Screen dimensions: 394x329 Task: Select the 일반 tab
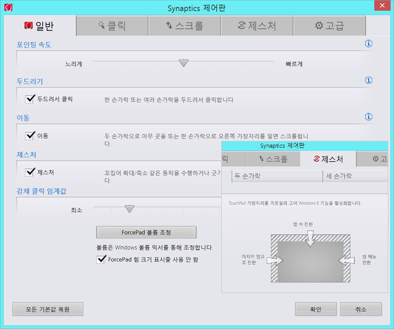[40, 26]
